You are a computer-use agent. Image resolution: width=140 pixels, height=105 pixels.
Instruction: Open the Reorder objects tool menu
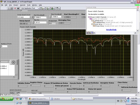[x=58, y=8]
